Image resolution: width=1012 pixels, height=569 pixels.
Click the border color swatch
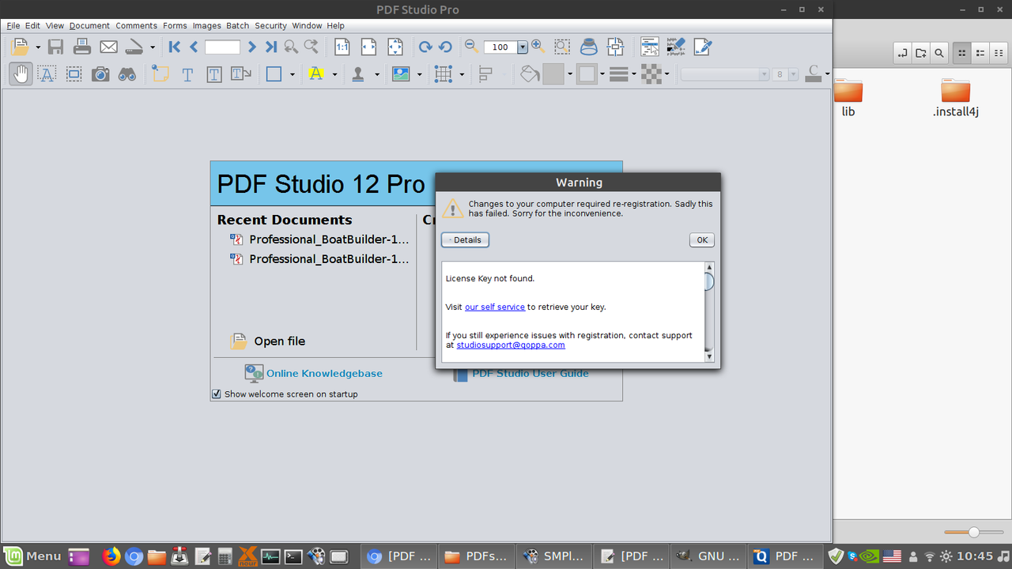(587, 74)
